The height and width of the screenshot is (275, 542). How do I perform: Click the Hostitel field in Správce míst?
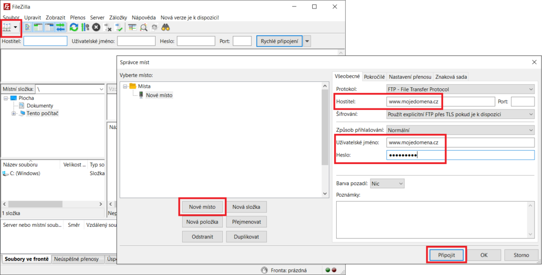coord(441,102)
